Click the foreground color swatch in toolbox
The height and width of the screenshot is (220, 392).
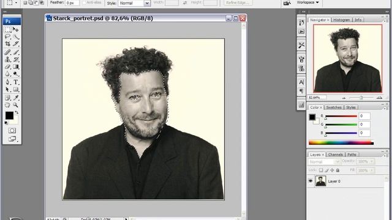9,116
